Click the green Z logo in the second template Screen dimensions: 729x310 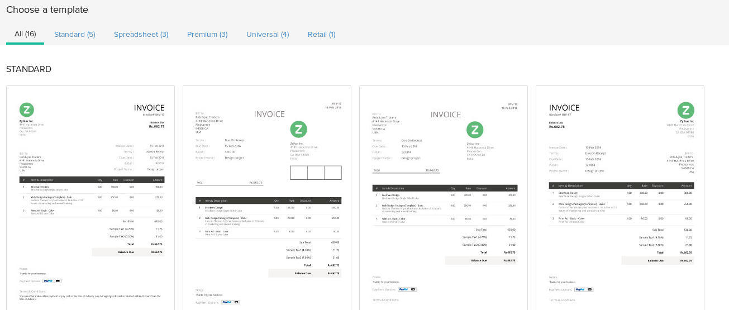pos(298,130)
